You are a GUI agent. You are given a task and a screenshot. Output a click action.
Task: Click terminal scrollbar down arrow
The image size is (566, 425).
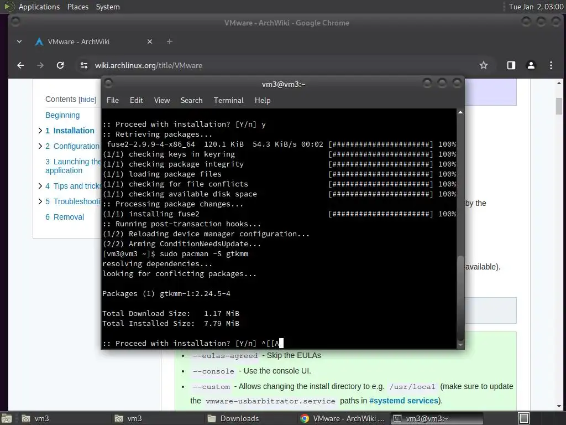[x=460, y=345]
